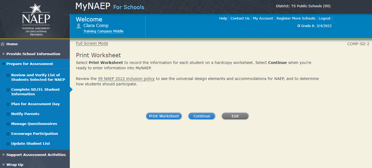This screenshot has width=372, height=168.
Task: Expand the Wrap Up section
Action: pyautogui.click(x=15, y=165)
